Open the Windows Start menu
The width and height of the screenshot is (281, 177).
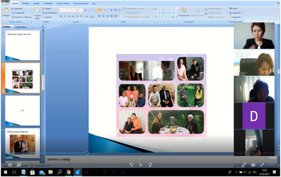click(x=5, y=172)
